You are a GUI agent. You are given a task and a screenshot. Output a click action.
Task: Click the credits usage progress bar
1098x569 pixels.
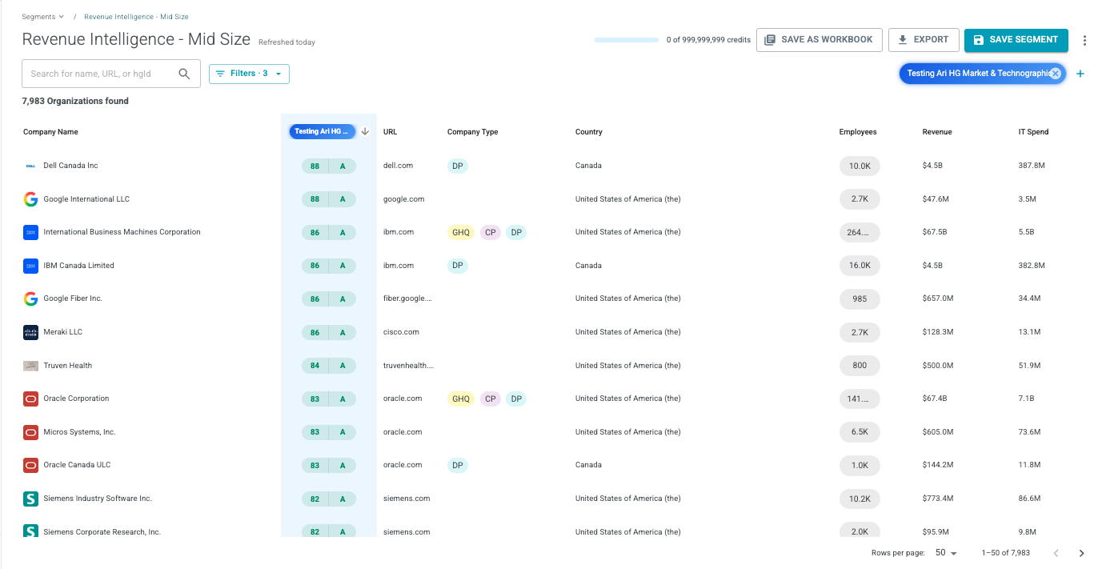click(626, 40)
